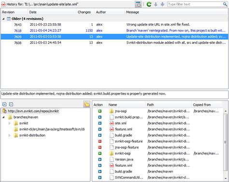The height and width of the screenshot is (182, 229).
Task: Select revision 7643 row
Action: [114, 25]
